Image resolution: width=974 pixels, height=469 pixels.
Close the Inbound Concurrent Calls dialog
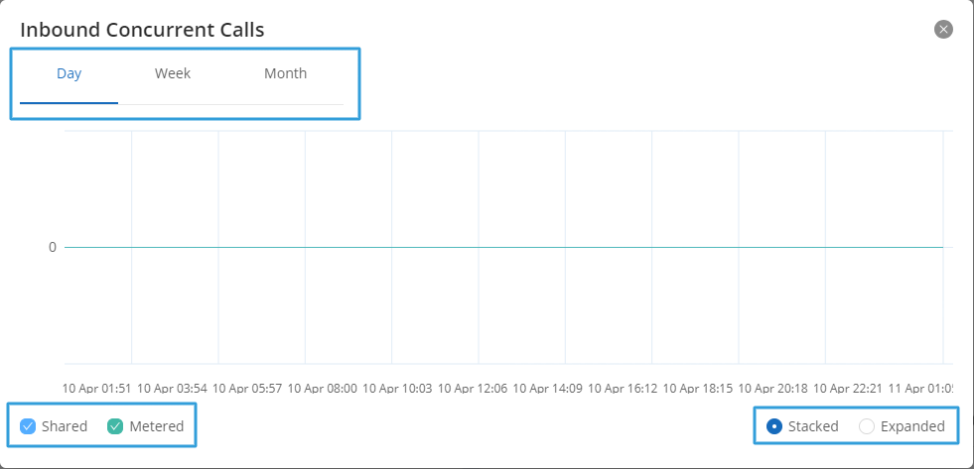[943, 29]
